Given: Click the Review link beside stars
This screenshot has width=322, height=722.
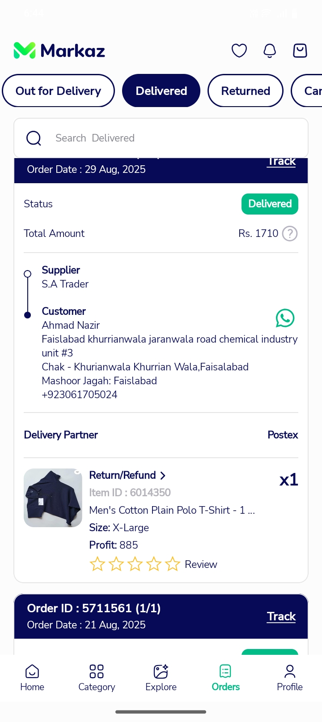Looking at the screenshot, I should pos(201,564).
